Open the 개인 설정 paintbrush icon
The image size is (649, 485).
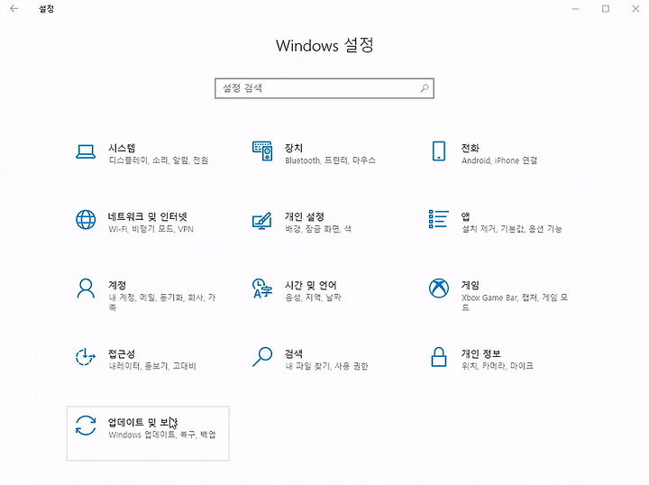262,221
